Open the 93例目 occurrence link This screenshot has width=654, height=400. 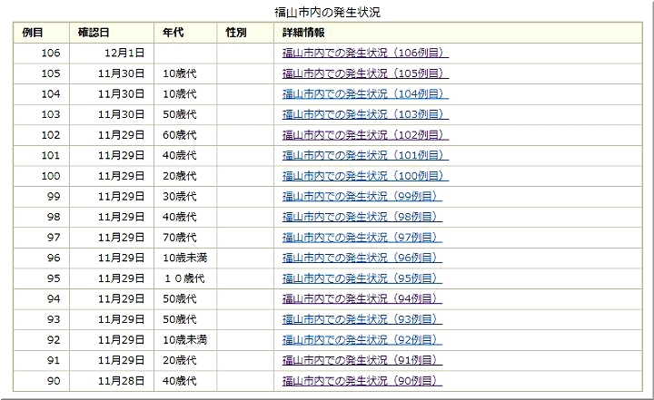[362, 319]
